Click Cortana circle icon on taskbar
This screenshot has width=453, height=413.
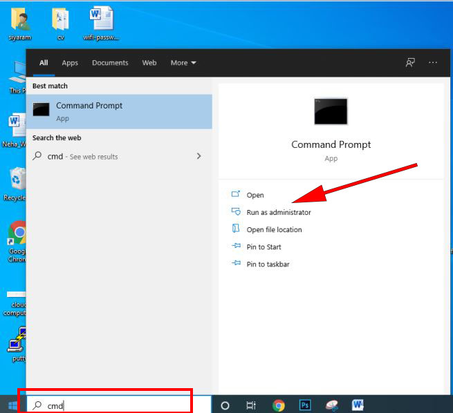pos(225,405)
